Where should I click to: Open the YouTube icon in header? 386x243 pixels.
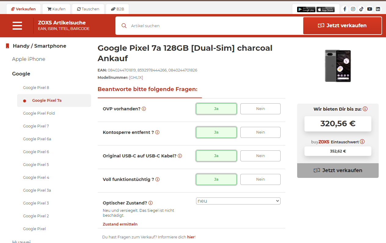pos(370,9)
